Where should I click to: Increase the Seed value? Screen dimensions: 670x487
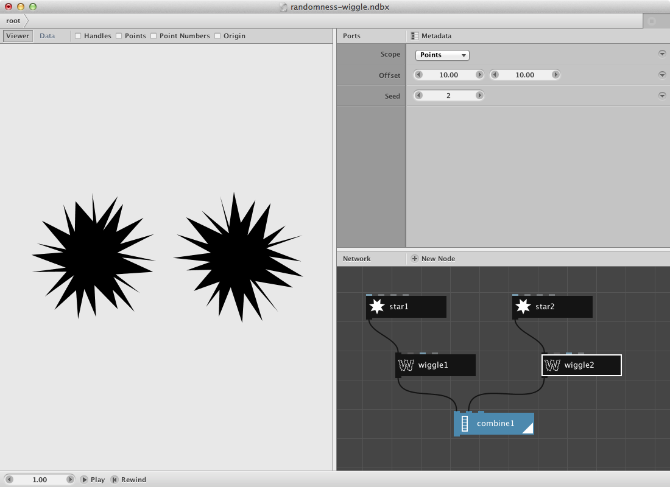(x=479, y=95)
